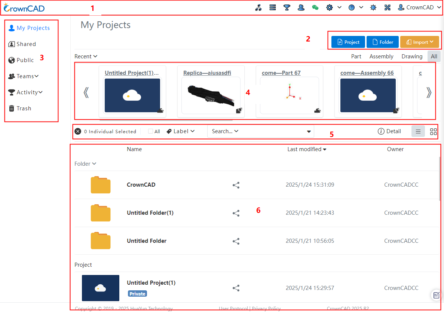Click the CrownCAD logo
444x312 pixels.
click(24, 8)
